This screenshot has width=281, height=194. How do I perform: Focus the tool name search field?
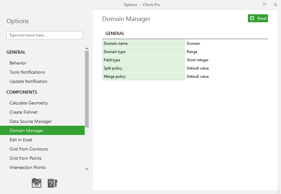(x=45, y=35)
